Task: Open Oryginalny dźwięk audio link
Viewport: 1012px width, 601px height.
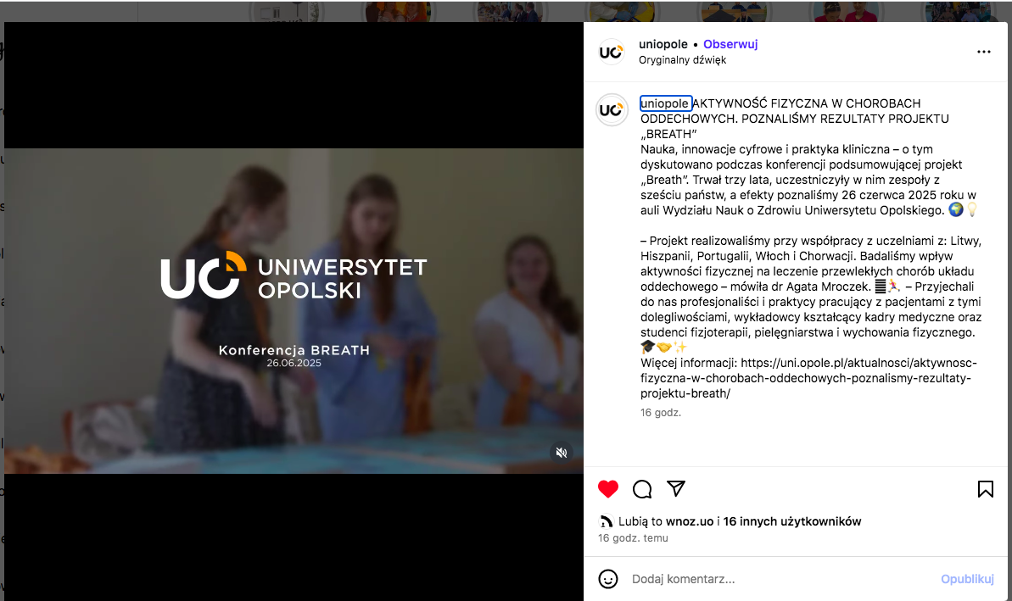Action: [x=682, y=60]
